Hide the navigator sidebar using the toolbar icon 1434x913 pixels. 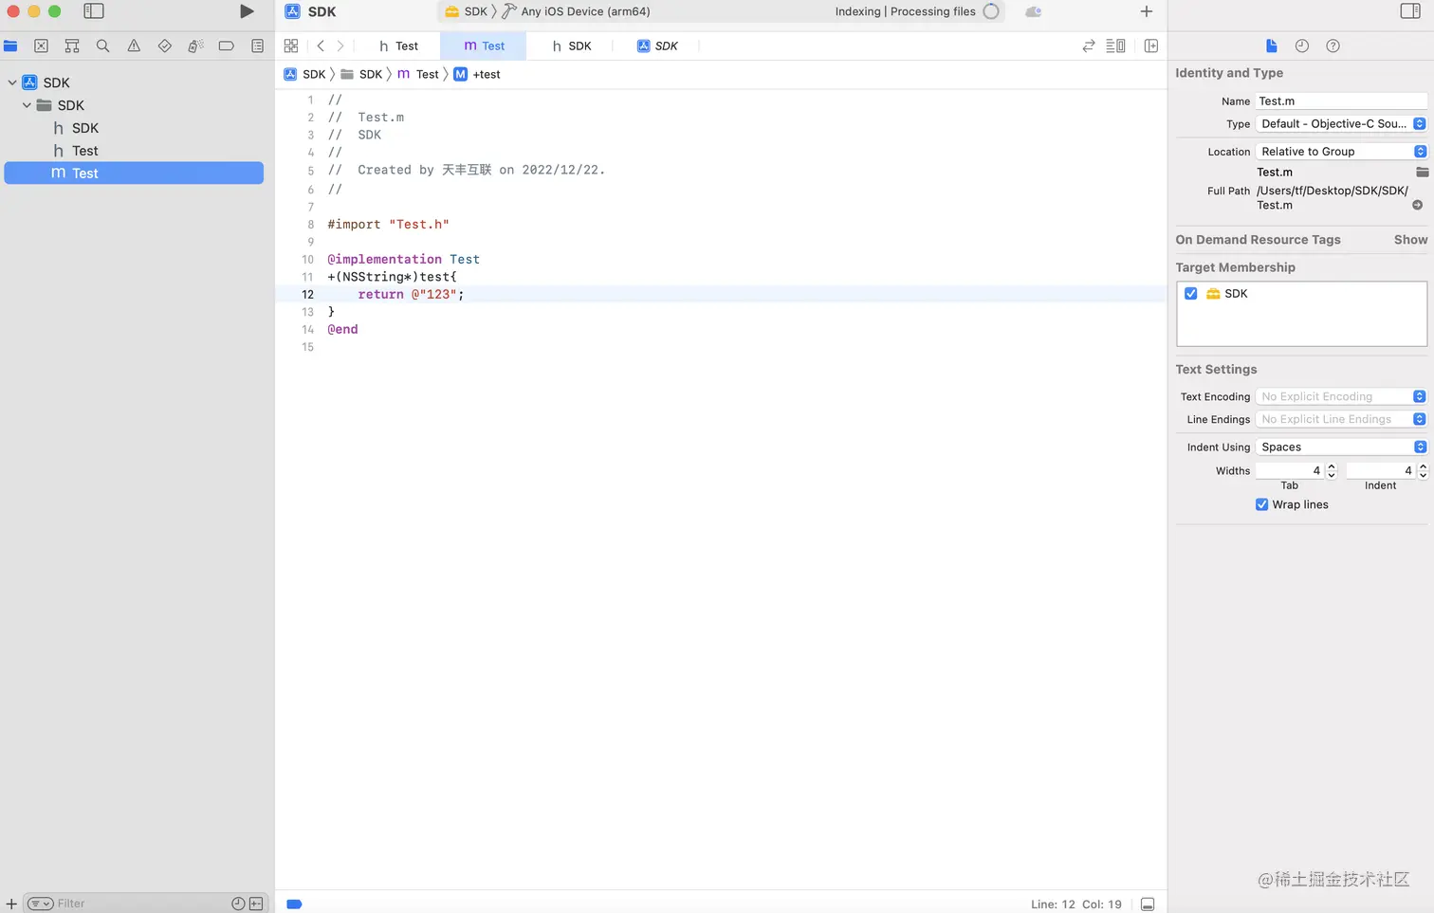tap(94, 11)
